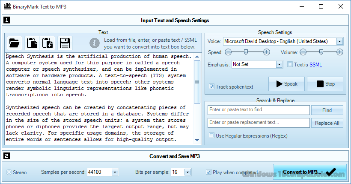The image size is (351, 184).
Task: Enable the Text is SSML checkbox
Action: [290, 64]
